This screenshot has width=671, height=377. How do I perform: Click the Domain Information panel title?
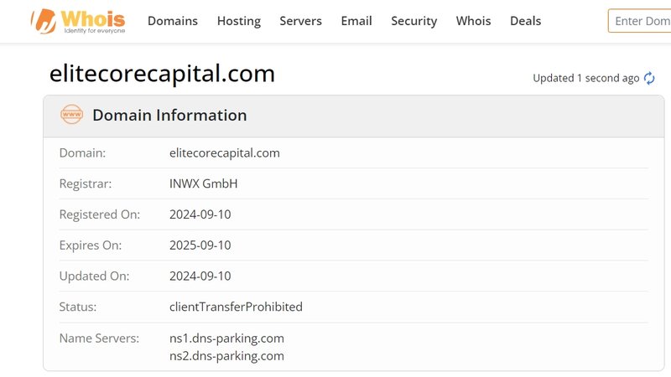tap(169, 116)
